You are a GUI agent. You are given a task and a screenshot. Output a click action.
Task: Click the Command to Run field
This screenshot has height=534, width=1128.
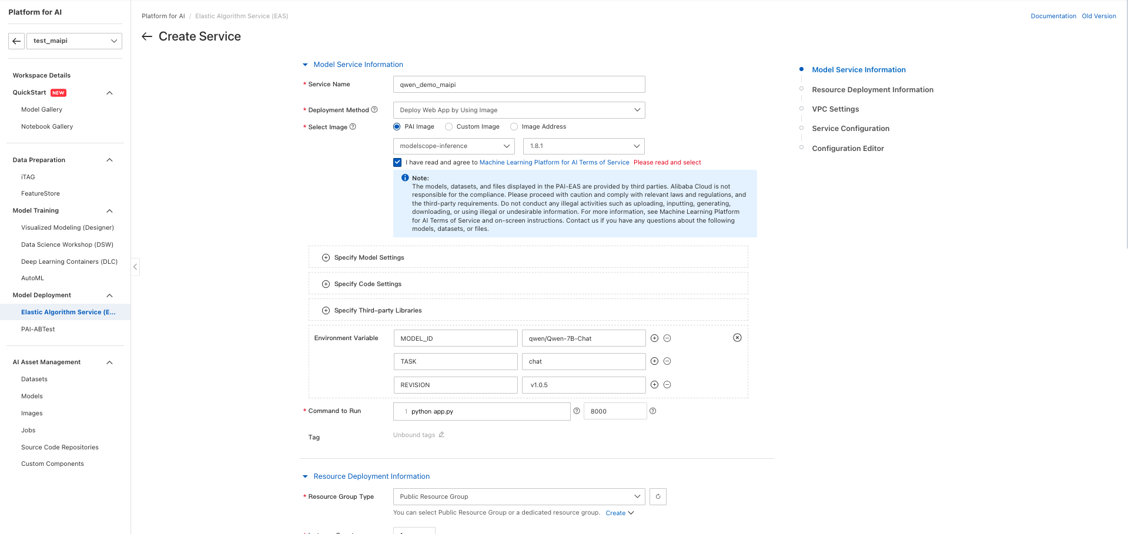tap(481, 412)
